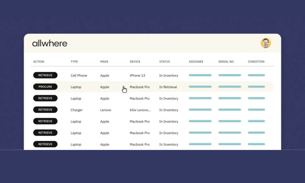Select the In Retrieval status label

[168, 87]
